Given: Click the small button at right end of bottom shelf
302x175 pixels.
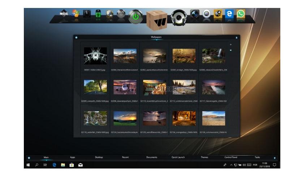Looking at the screenshot, I should pyautogui.click(x=275, y=158).
